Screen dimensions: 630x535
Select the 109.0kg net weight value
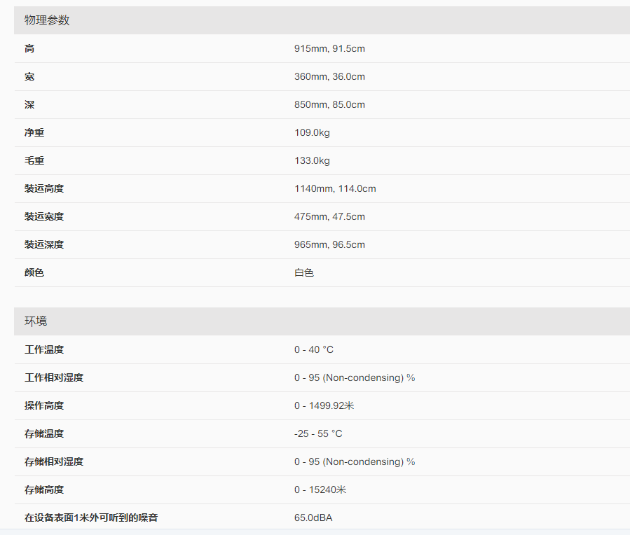point(312,133)
